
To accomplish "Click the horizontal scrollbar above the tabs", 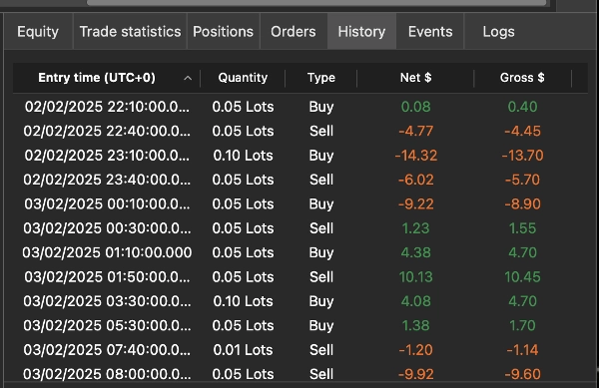I will (316, 3).
